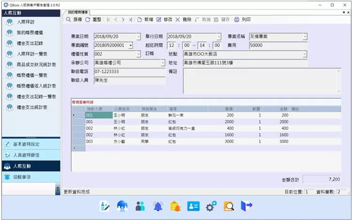Click the magnifier book search icon in dock
Viewport: 352px width, 220px height.
tap(229, 206)
